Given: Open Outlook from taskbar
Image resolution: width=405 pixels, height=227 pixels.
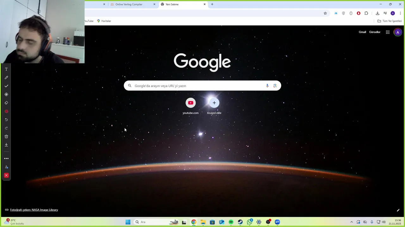Looking at the screenshot, I should pyautogui.click(x=221, y=222).
